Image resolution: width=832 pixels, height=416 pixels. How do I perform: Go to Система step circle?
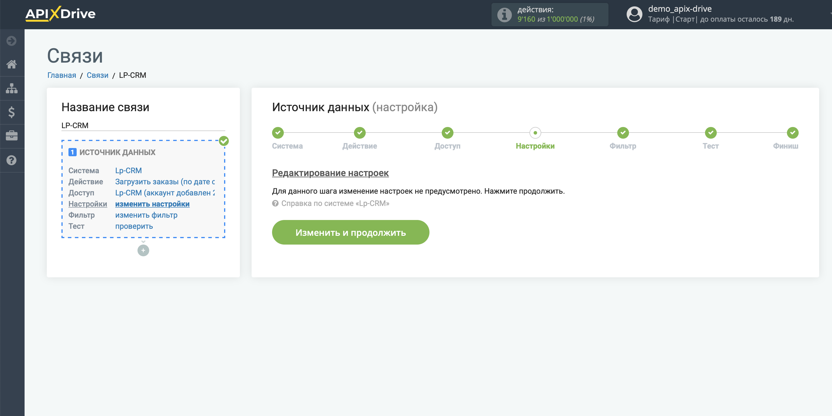point(278,133)
